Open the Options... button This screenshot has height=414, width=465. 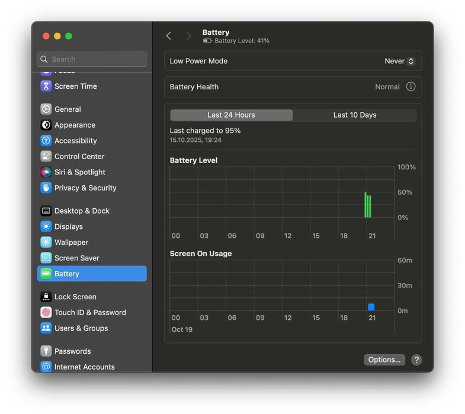[384, 360]
